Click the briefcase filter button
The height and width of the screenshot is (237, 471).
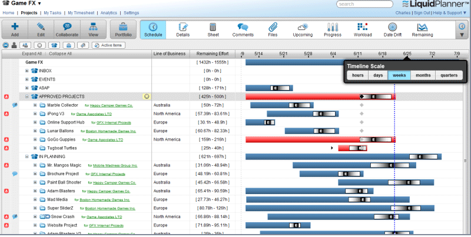[x=68, y=45]
